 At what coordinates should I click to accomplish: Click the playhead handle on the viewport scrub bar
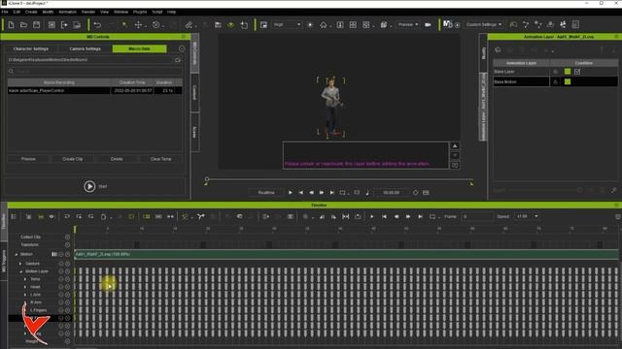[x=207, y=179]
